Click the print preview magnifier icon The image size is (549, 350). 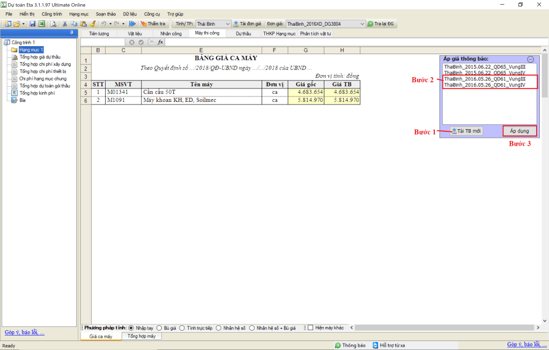coord(53,24)
